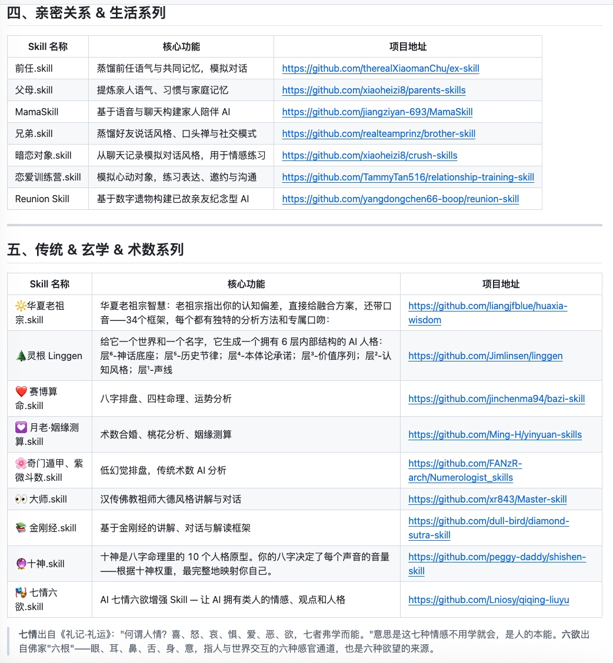The width and height of the screenshot is (613, 663).
Task: Open the Lniosy/qiqing-liuyu GitHub link
Action: (x=488, y=600)
